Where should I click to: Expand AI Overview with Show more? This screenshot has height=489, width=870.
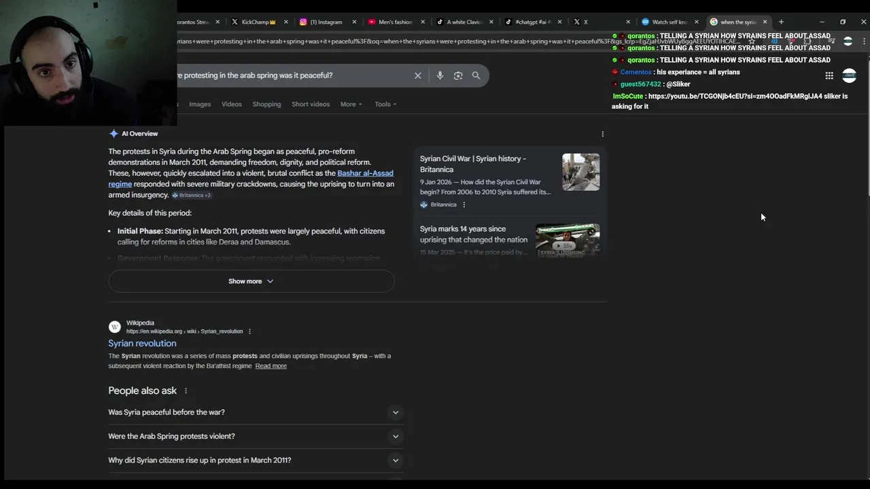[251, 281]
